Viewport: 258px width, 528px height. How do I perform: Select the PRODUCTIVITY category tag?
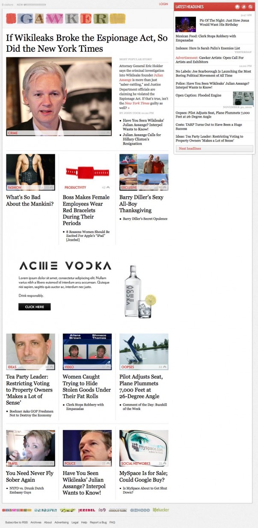75,187
